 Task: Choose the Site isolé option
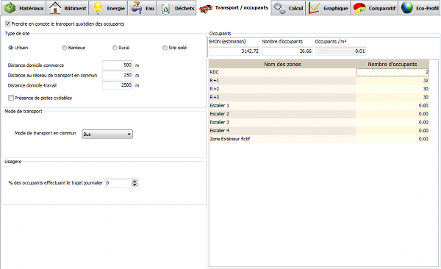tap(165, 48)
